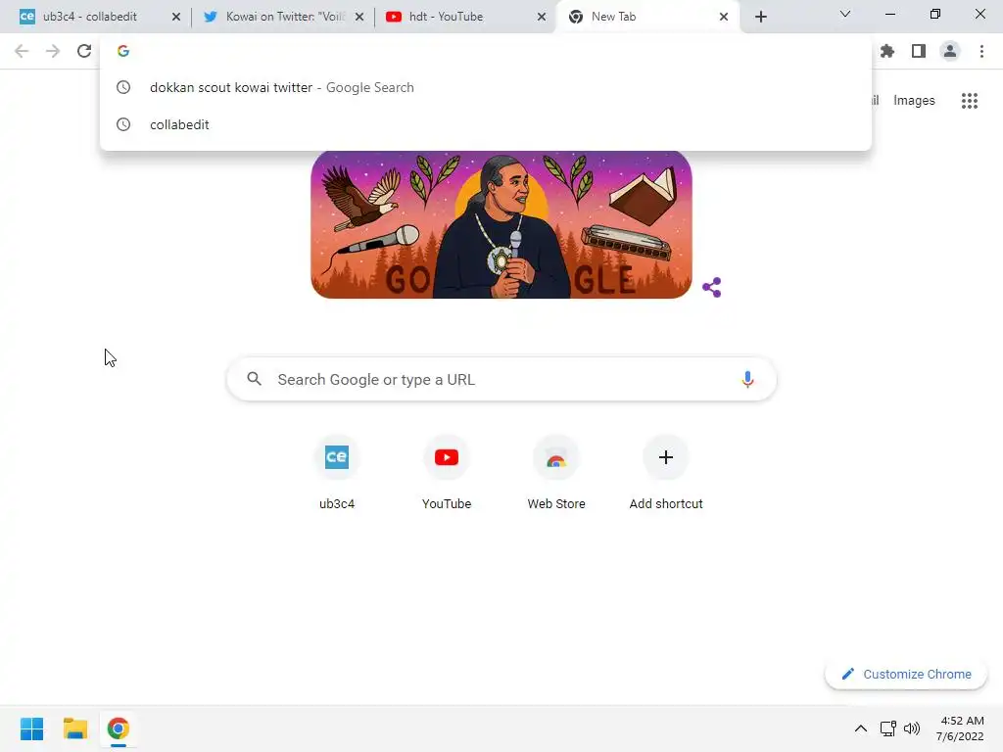
Task: Show hidden tray icons chevron
Action: click(x=861, y=728)
